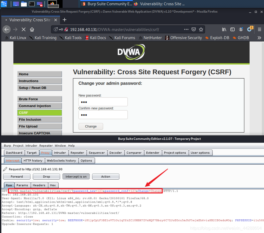Open the file manager taskbar icon
The image size is (264, 233).
tap(24, 4)
